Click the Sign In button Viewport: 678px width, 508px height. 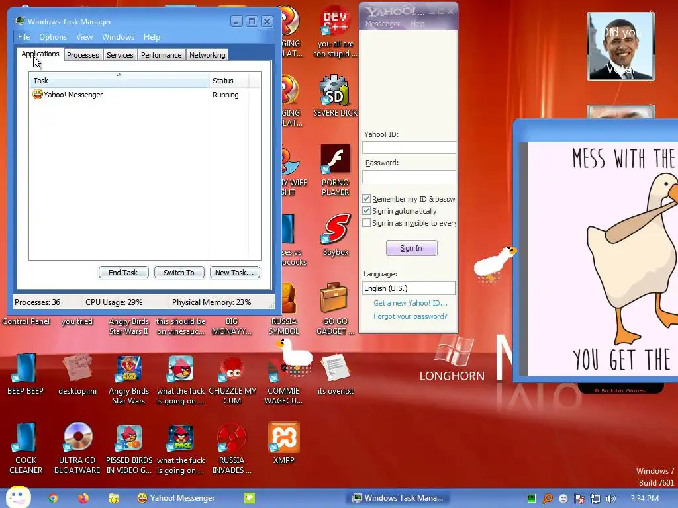411,249
